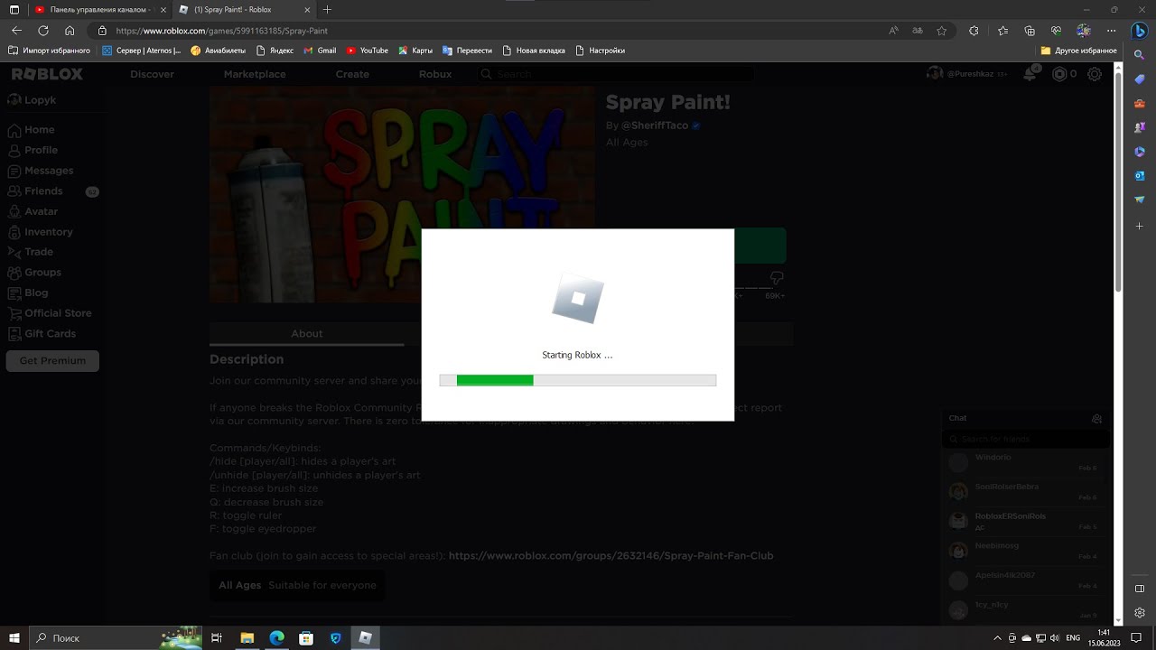
Task: Open Windows Start menu
Action: coord(14,638)
